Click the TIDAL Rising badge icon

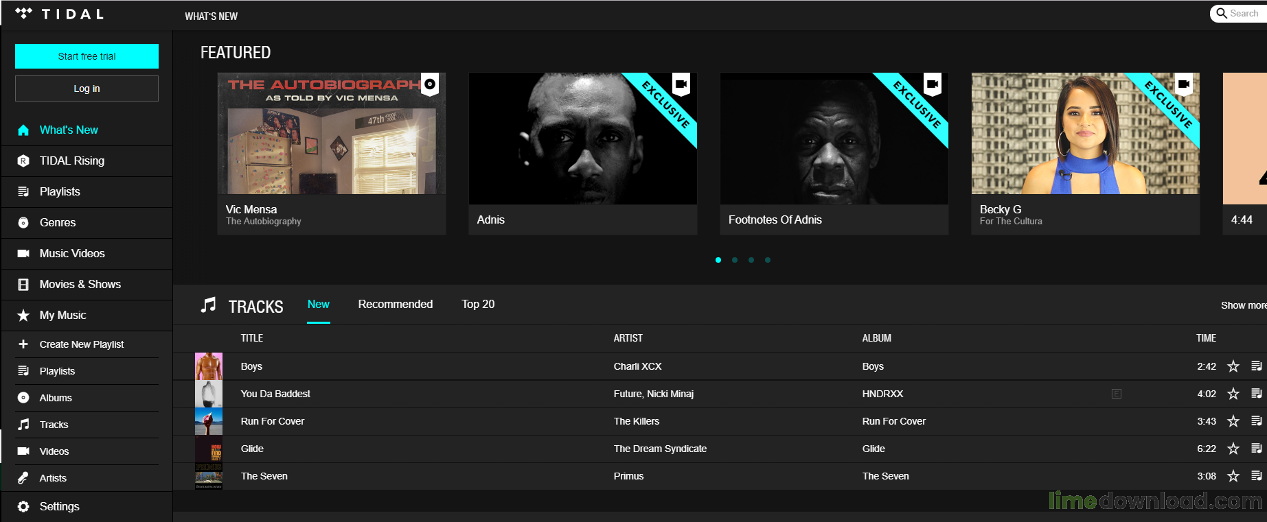(23, 161)
